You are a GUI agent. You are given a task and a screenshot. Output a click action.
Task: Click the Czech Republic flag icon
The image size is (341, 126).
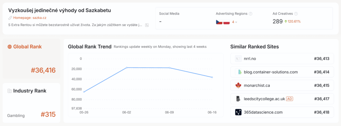click(219, 22)
